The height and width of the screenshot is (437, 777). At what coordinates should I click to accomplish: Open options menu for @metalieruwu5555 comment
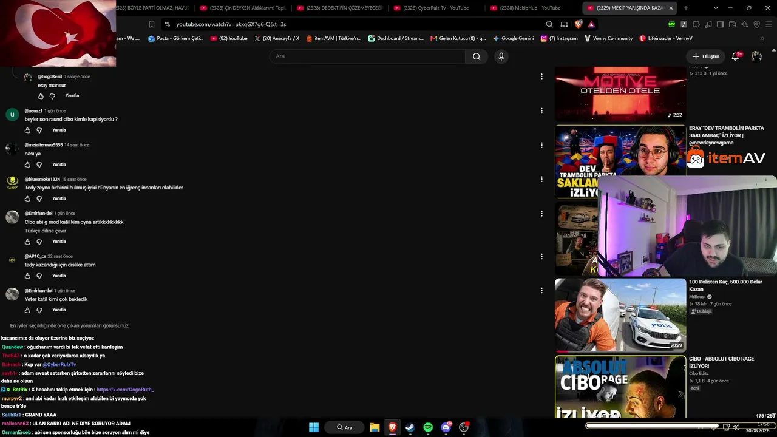pyautogui.click(x=541, y=145)
